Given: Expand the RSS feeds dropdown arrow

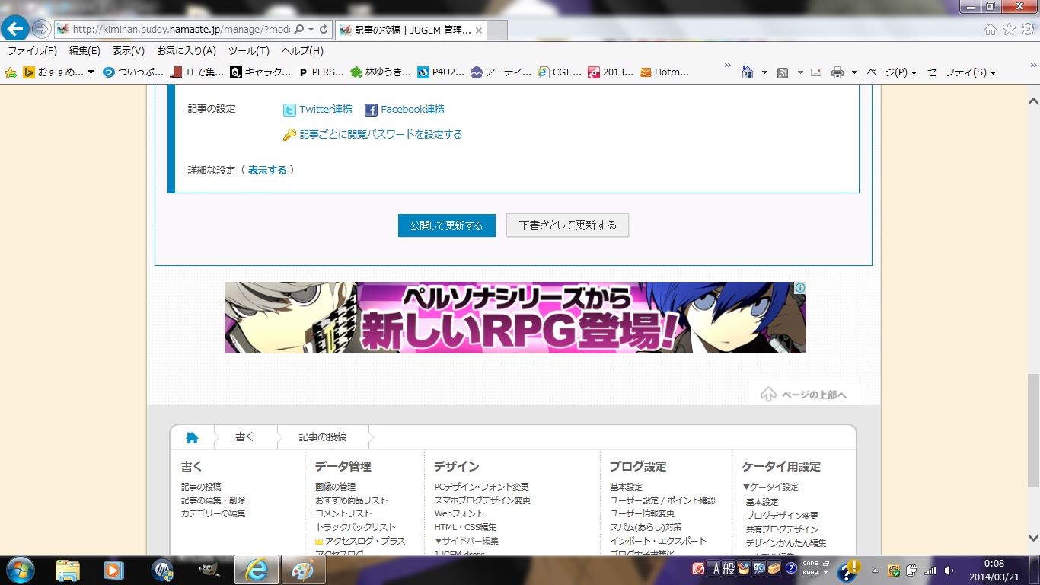Looking at the screenshot, I should [x=800, y=72].
